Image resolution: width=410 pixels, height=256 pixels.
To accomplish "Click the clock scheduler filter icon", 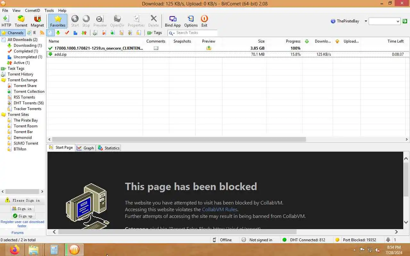I will click(95, 33).
